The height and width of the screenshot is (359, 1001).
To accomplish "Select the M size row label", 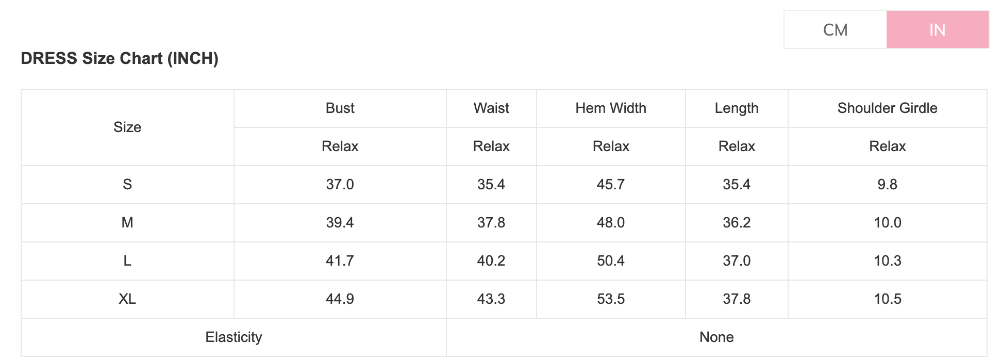I will (127, 223).
